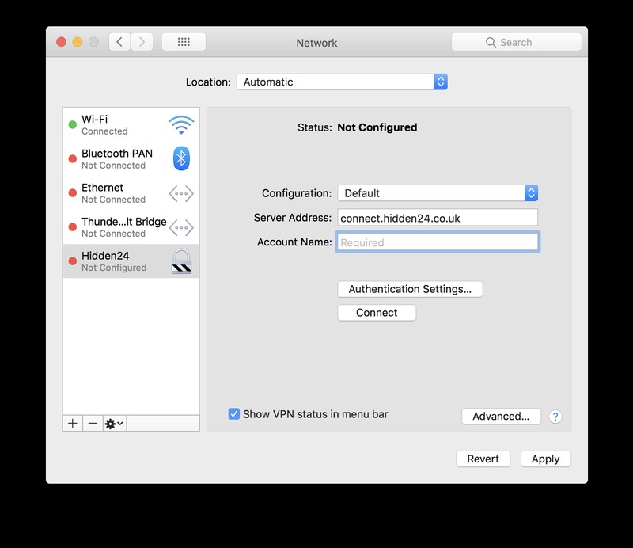Screen dimensions: 633x548
Task: Add a new network service with plus button
Action: 73,423
